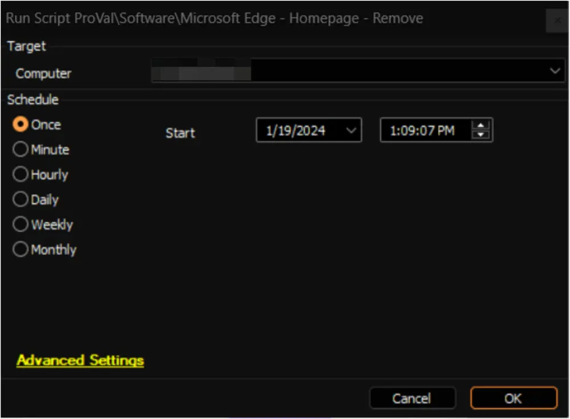This screenshot has width=570, height=419.
Task: Cancel the Run Script dialog
Action: 412,398
